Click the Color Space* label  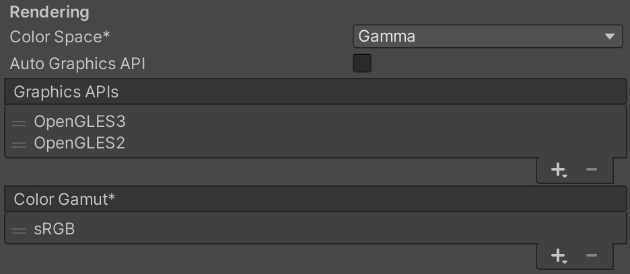tap(60, 36)
